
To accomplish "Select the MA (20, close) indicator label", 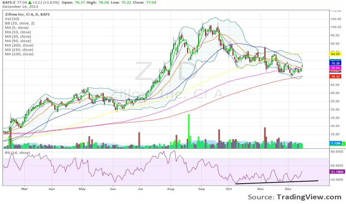I will pos(18,36).
